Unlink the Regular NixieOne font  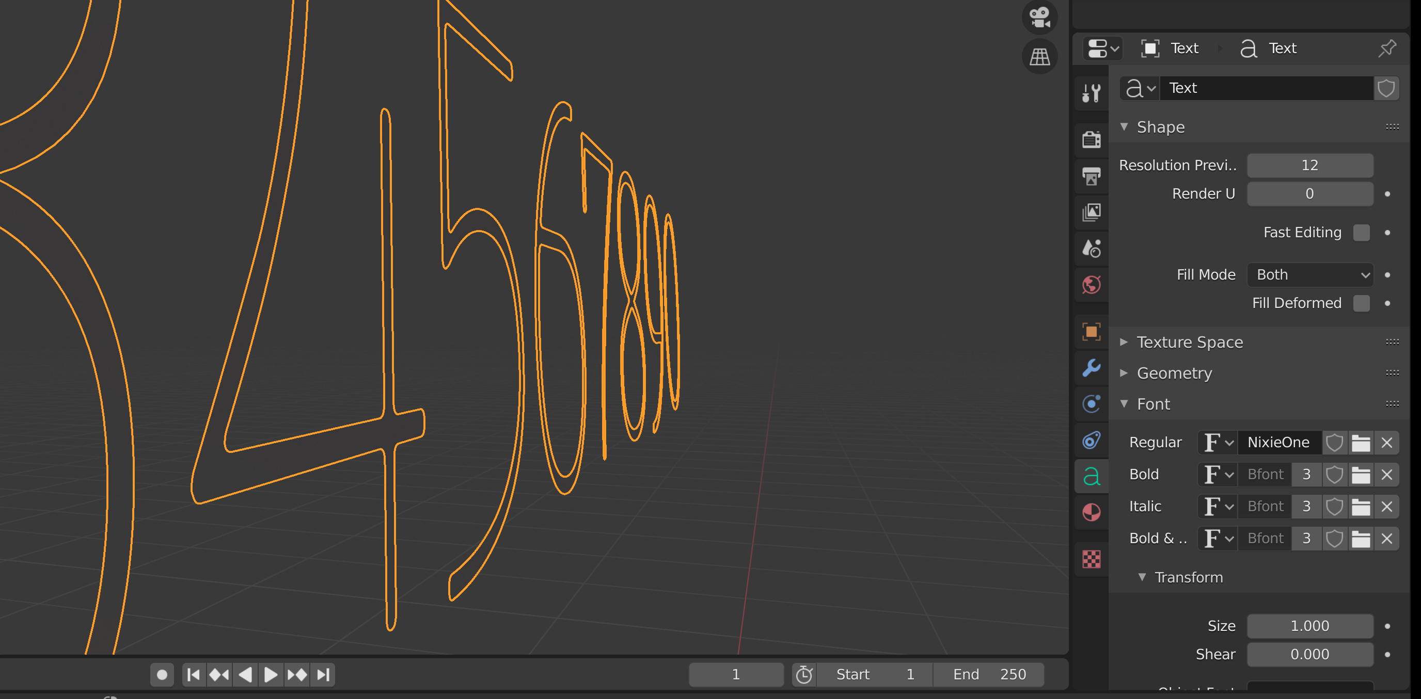pos(1387,443)
